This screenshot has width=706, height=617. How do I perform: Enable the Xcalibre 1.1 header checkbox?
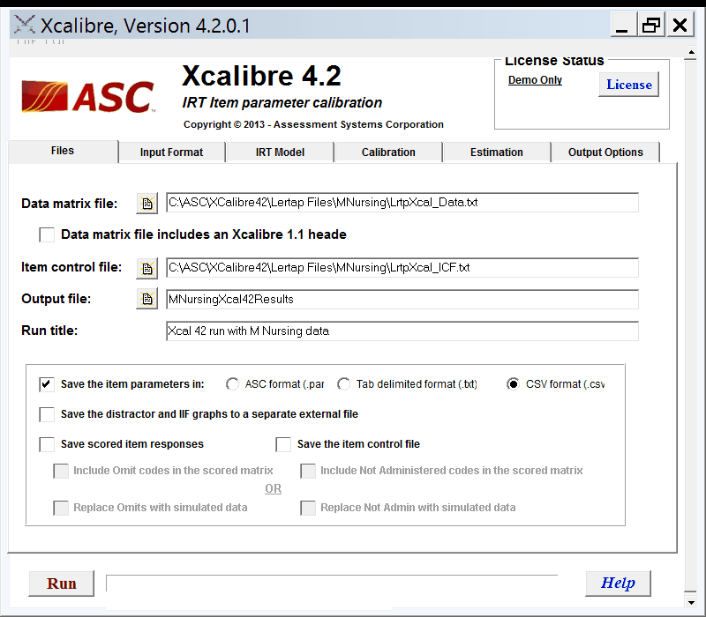click(x=47, y=234)
